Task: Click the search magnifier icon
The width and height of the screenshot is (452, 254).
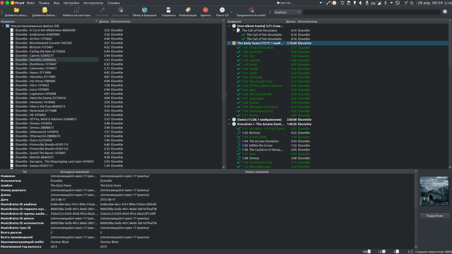Action: point(445,12)
